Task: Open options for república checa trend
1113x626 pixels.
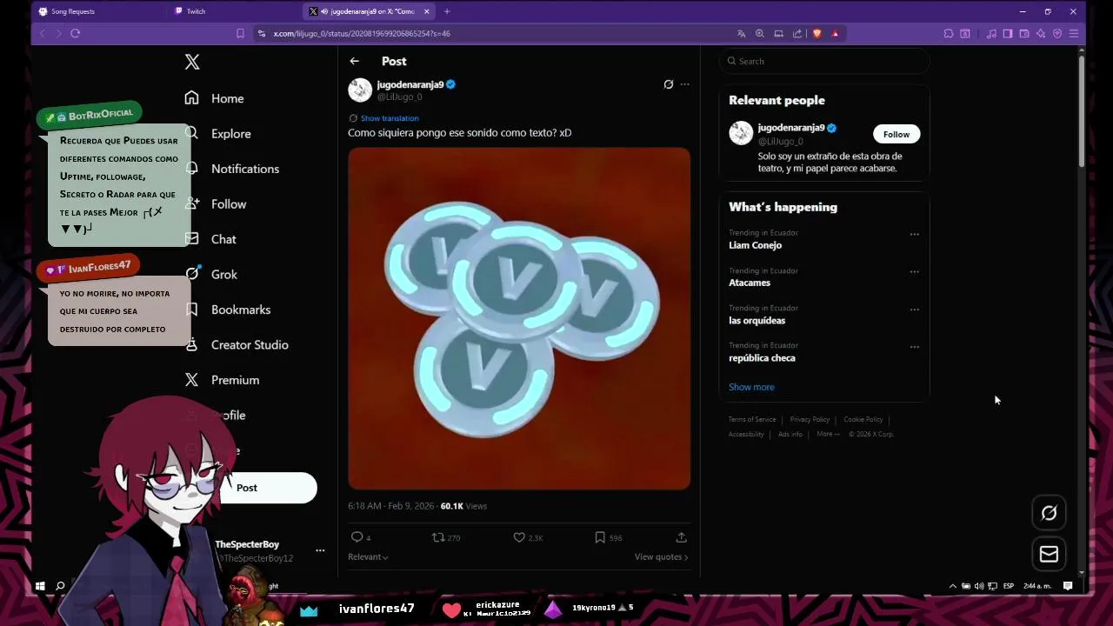Action: [914, 346]
